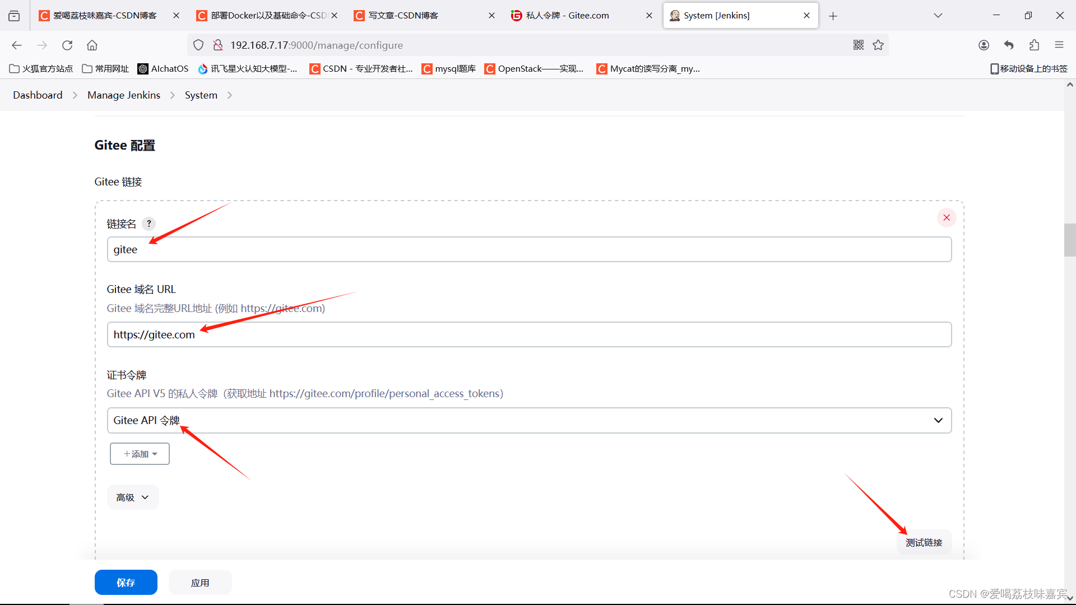Open the 添加 credentials dropdown button
The image size is (1076, 605).
140,454
